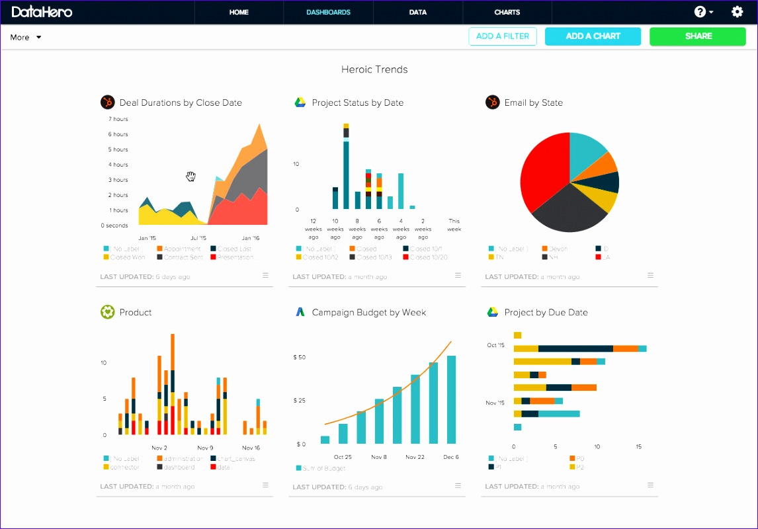Open menu icon on Project by Due Date card
758x529 pixels.
click(650, 485)
